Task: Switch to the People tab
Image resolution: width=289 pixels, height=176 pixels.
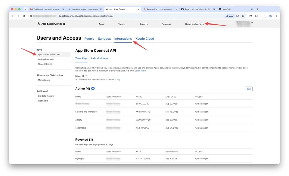Action: (89, 39)
